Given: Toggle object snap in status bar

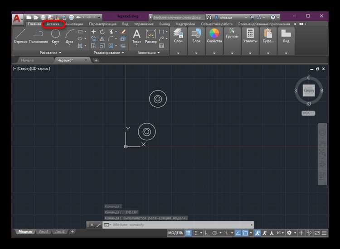Looking at the screenshot, I should (x=245, y=233).
